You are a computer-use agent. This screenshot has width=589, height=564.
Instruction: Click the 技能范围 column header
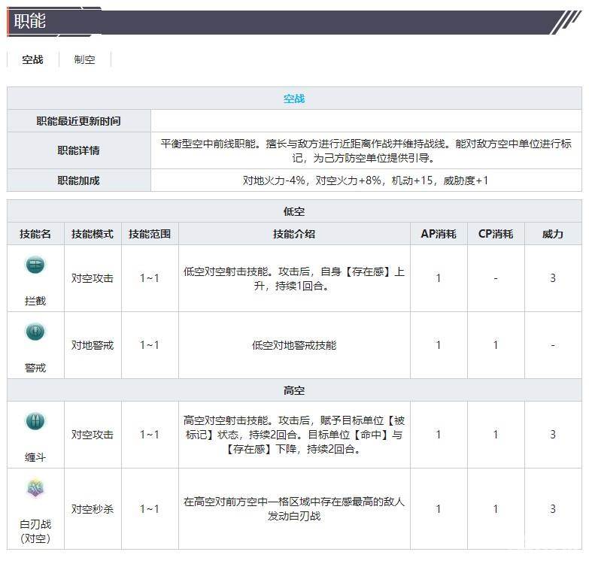coord(150,234)
